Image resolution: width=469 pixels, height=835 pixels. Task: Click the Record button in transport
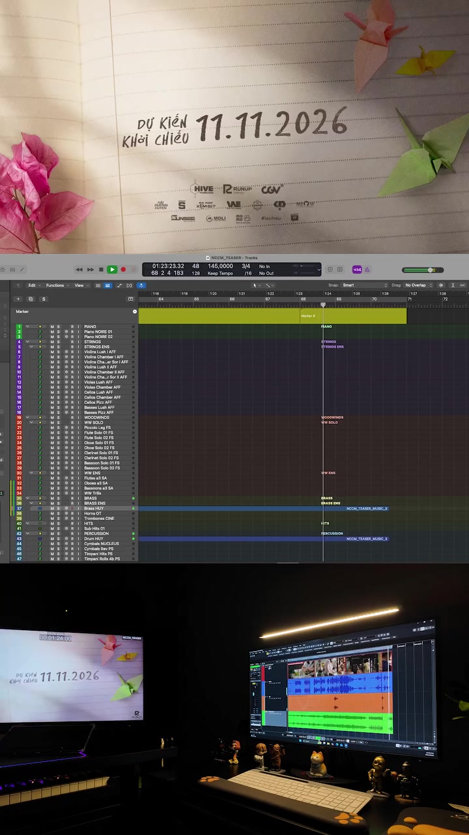[123, 269]
